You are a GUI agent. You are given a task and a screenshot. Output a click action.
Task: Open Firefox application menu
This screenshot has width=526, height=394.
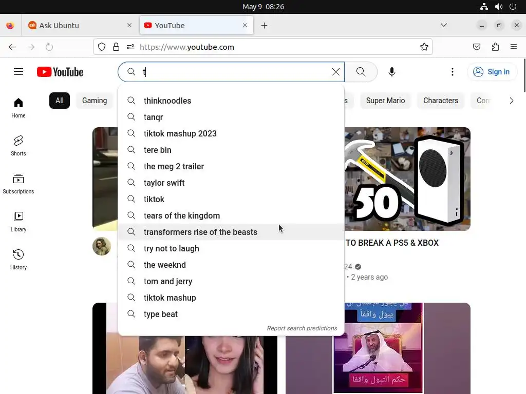pyautogui.click(x=514, y=47)
